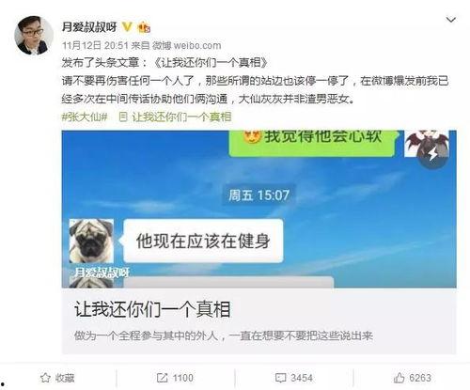Click the yellow verified V badge
Screen dimensions: 470x390
point(127,26)
